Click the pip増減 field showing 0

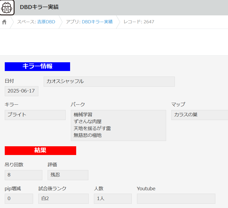[x=19, y=198]
